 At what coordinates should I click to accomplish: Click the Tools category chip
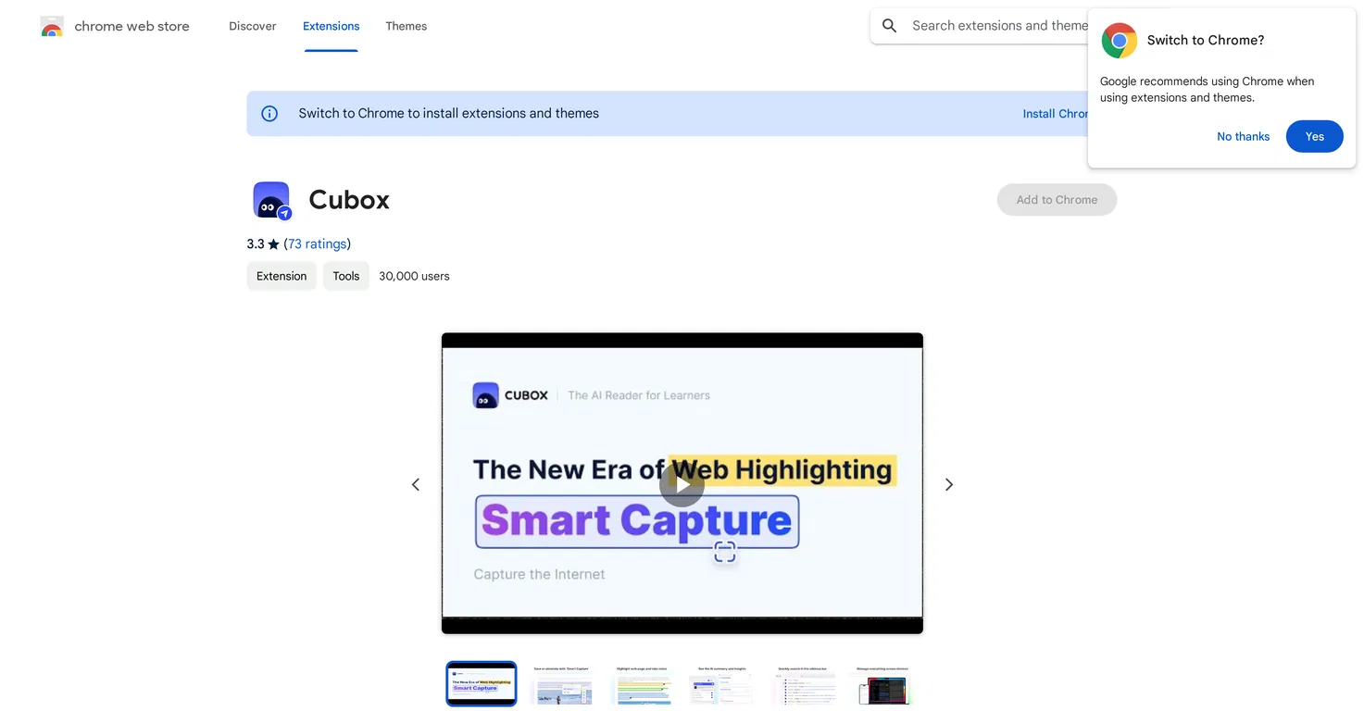(x=346, y=276)
